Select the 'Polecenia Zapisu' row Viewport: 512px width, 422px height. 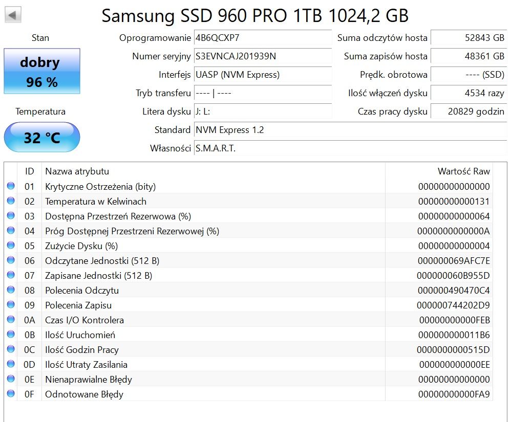click(248, 305)
